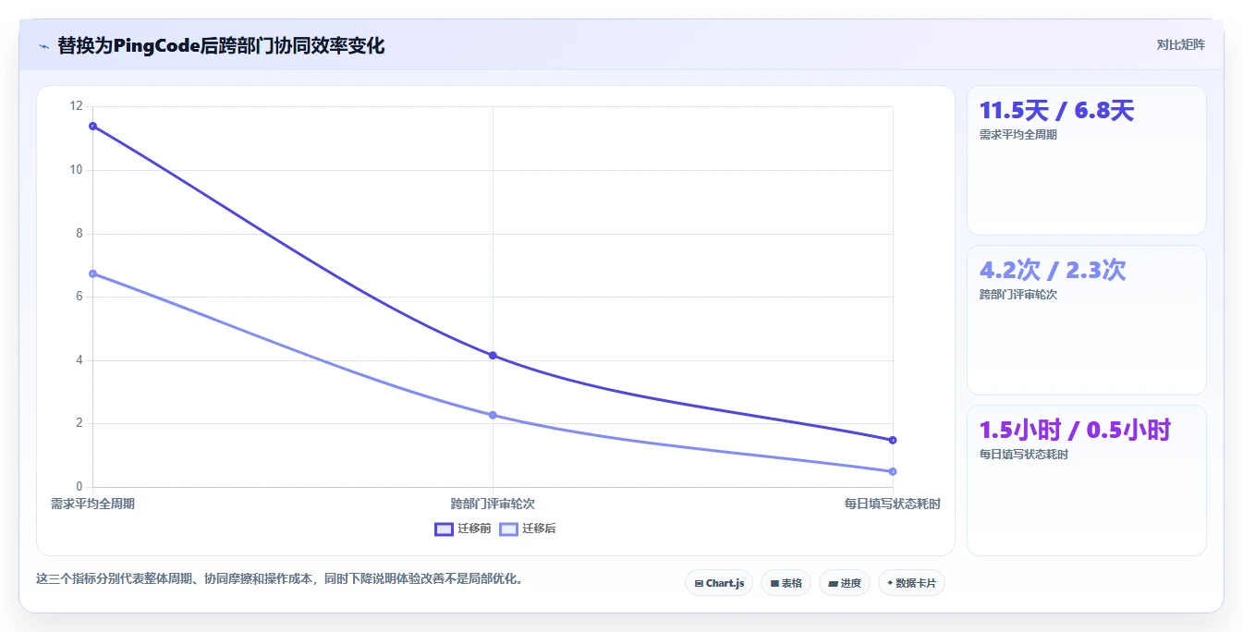Screen dimensions: 1243x632
Task: Click the 迁移后 data point at 需求平均全周期
Action: click(x=92, y=273)
